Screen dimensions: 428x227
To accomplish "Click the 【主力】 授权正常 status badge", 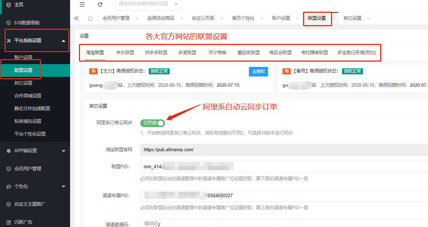I will 159,71.
